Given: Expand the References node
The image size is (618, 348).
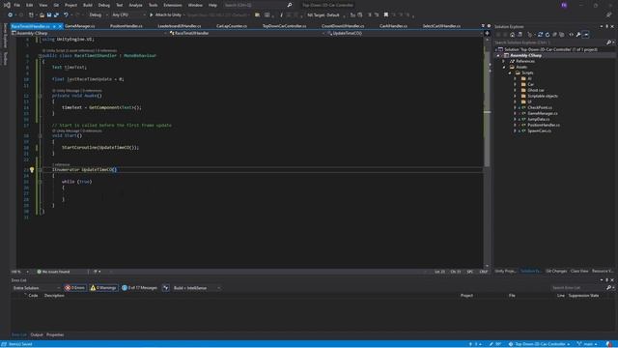Looking at the screenshot, I should (x=504, y=61).
